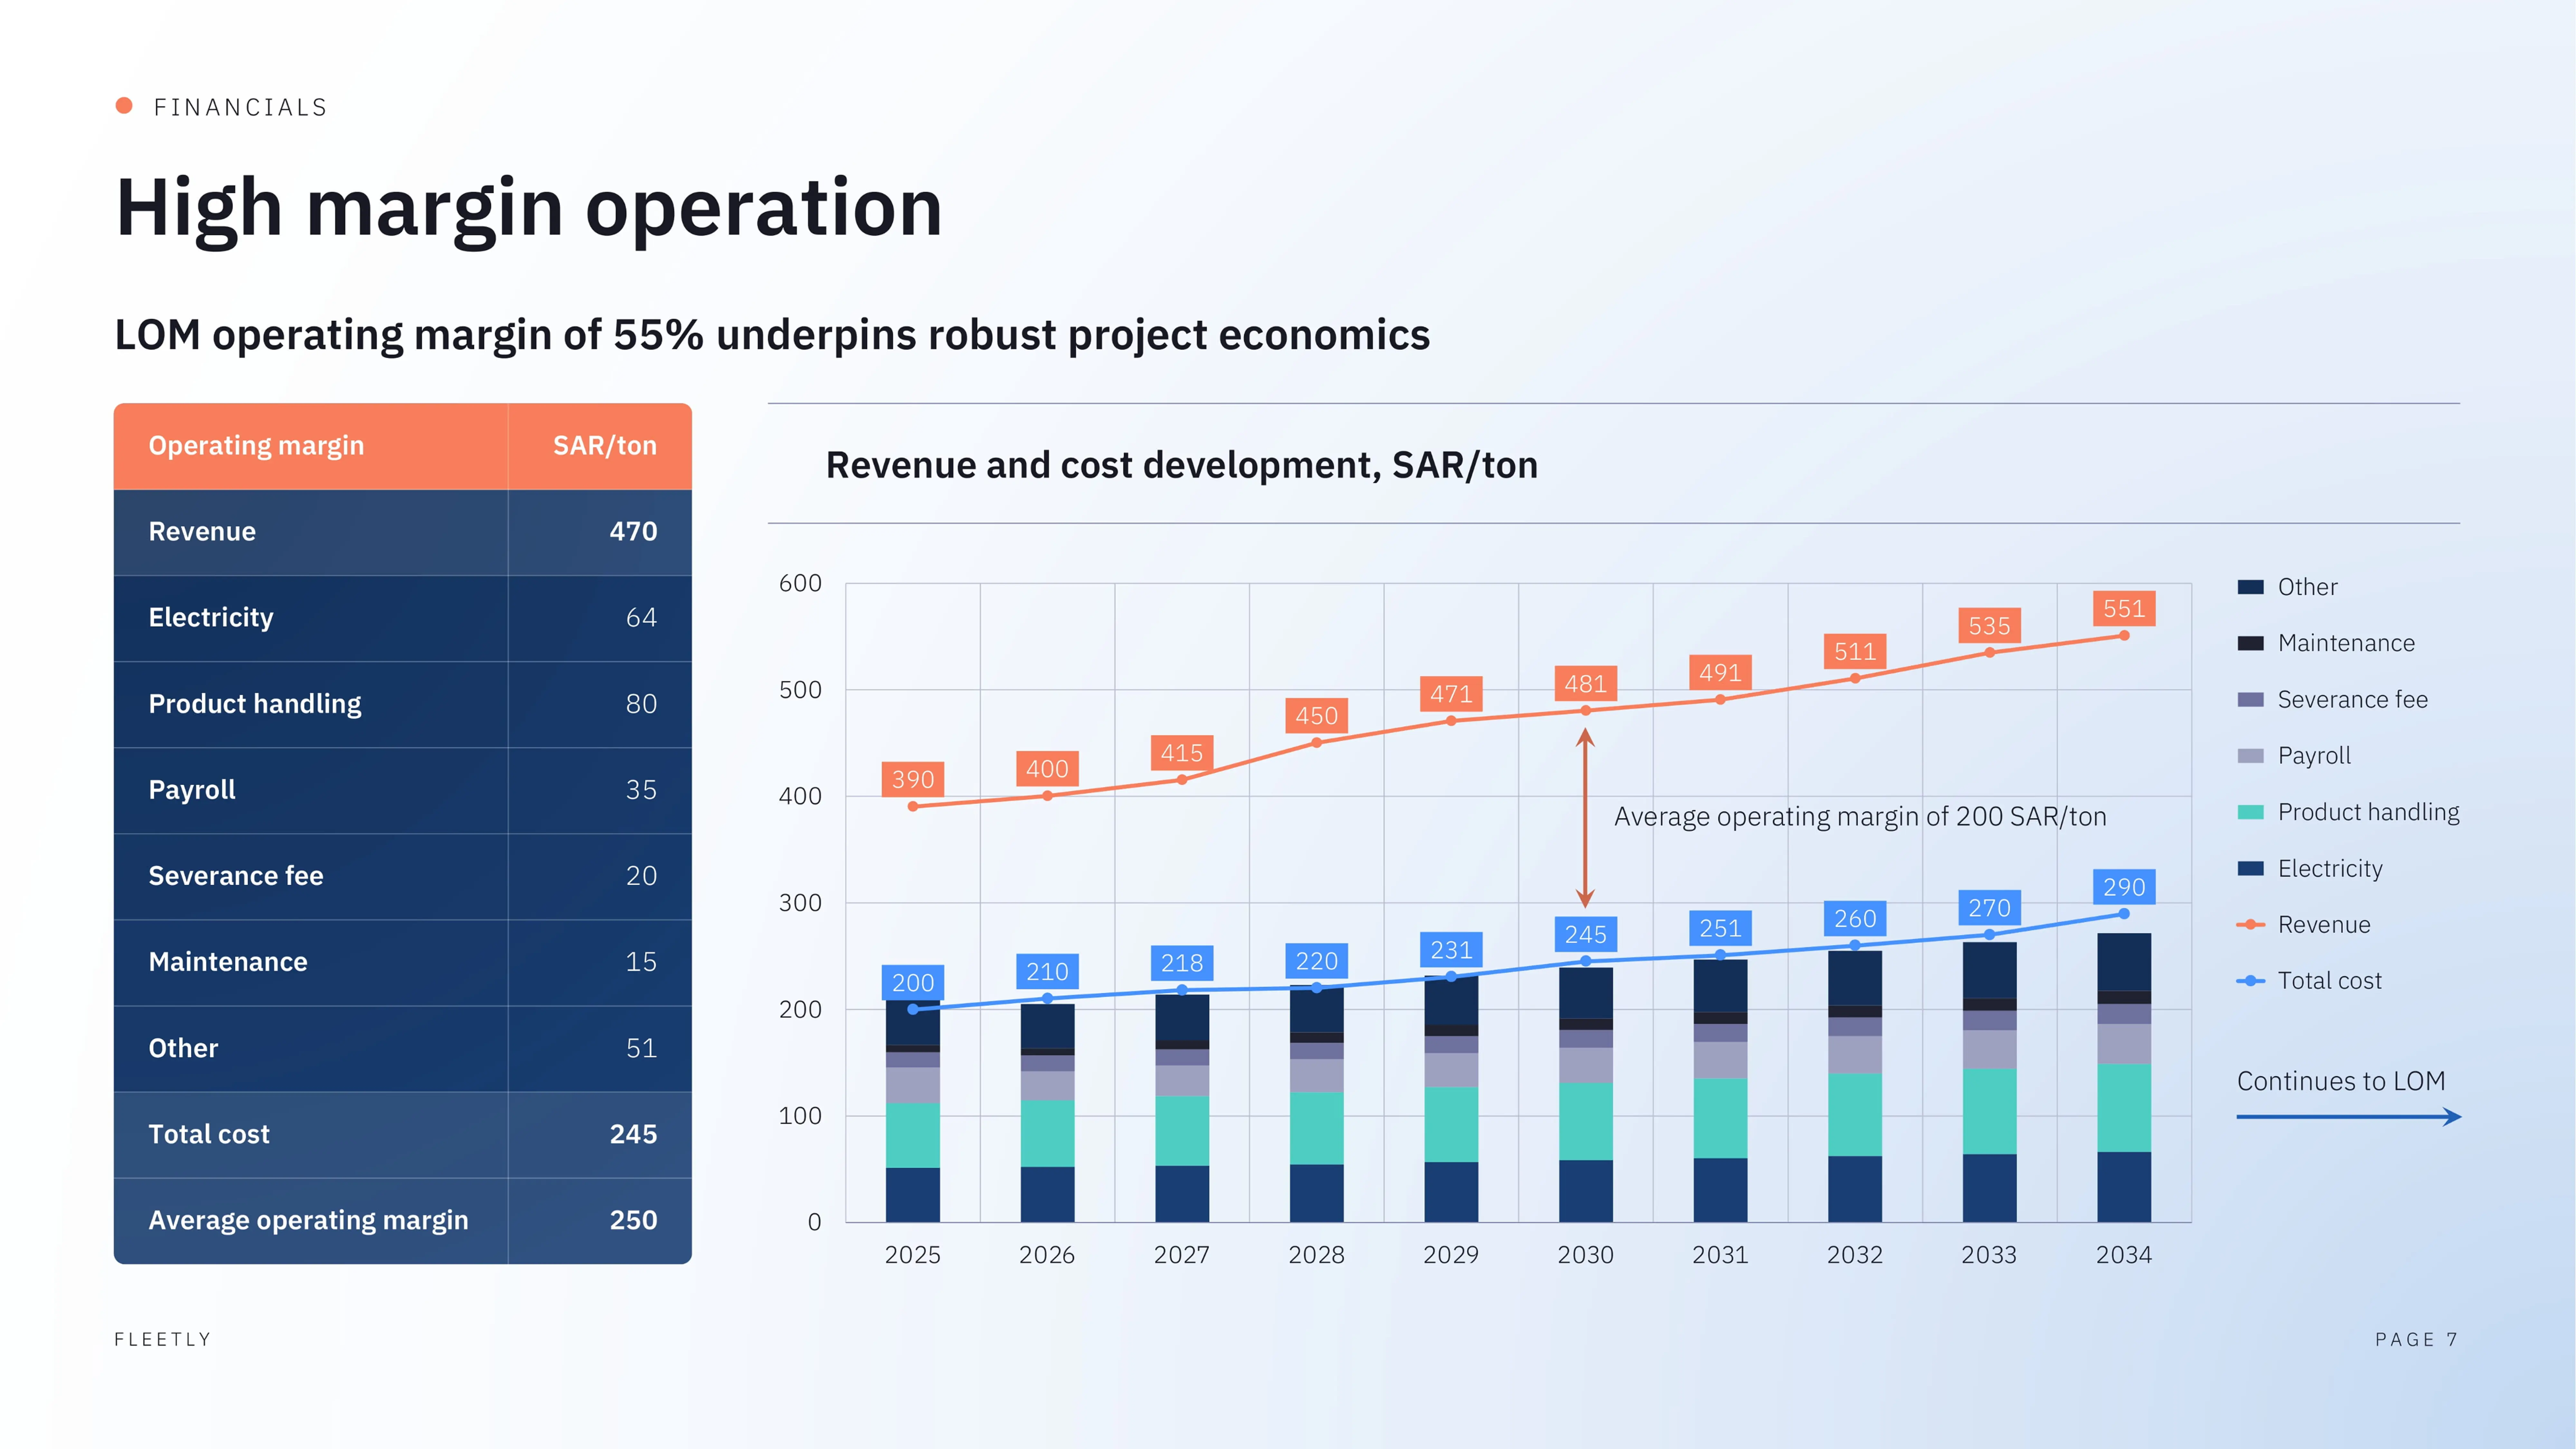
Task: Click the LOM operating margin subtitle
Action: point(772,335)
